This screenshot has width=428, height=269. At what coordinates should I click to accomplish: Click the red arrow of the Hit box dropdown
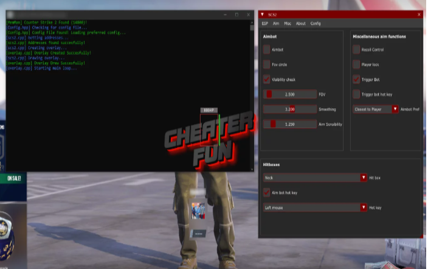pos(364,178)
